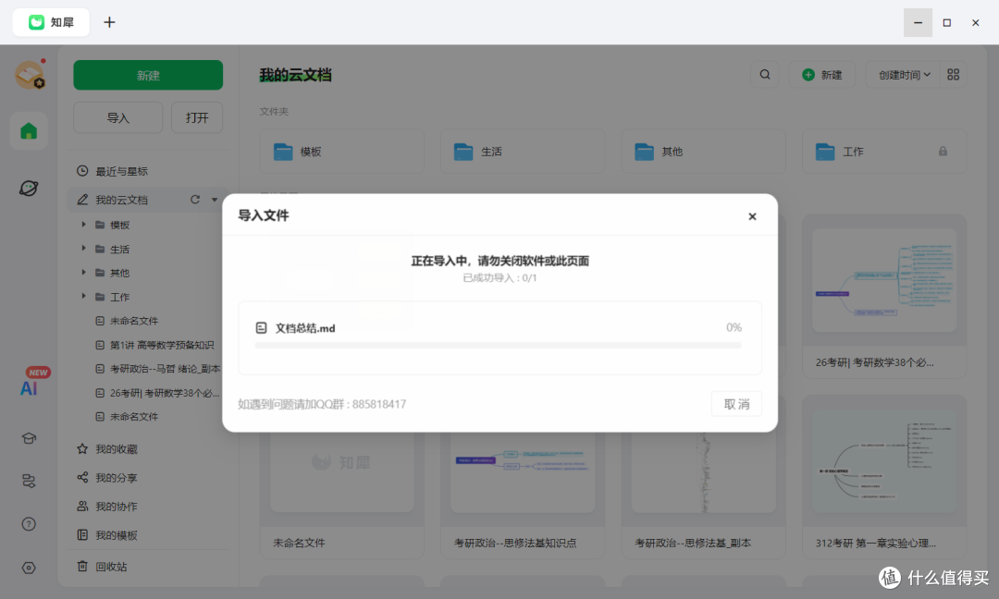Open the 未命名文件 card thumbnail
999x599 pixels.
coord(341,471)
